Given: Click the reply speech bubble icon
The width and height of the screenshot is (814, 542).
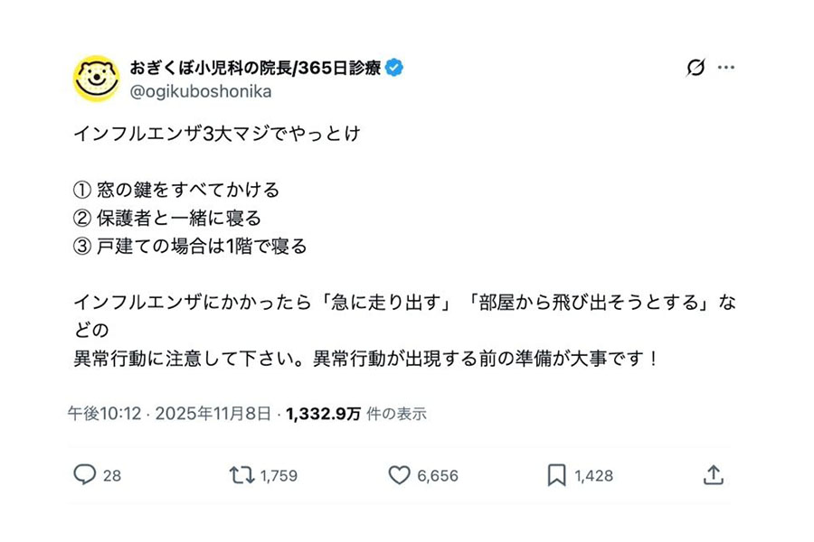Looking at the screenshot, I should point(85,475).
